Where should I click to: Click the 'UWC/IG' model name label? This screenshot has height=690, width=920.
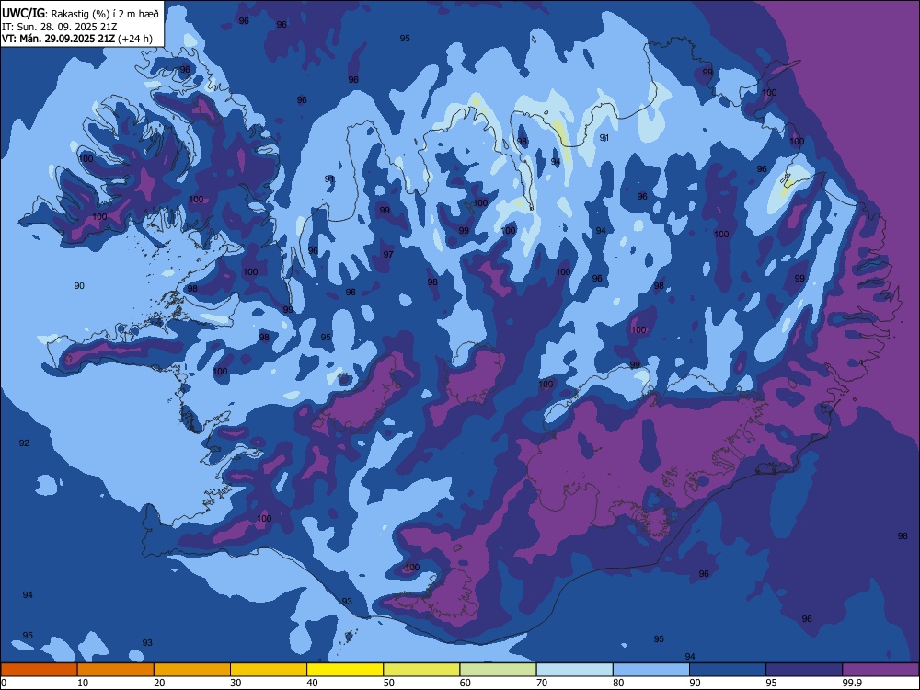(x=24, y=14)
